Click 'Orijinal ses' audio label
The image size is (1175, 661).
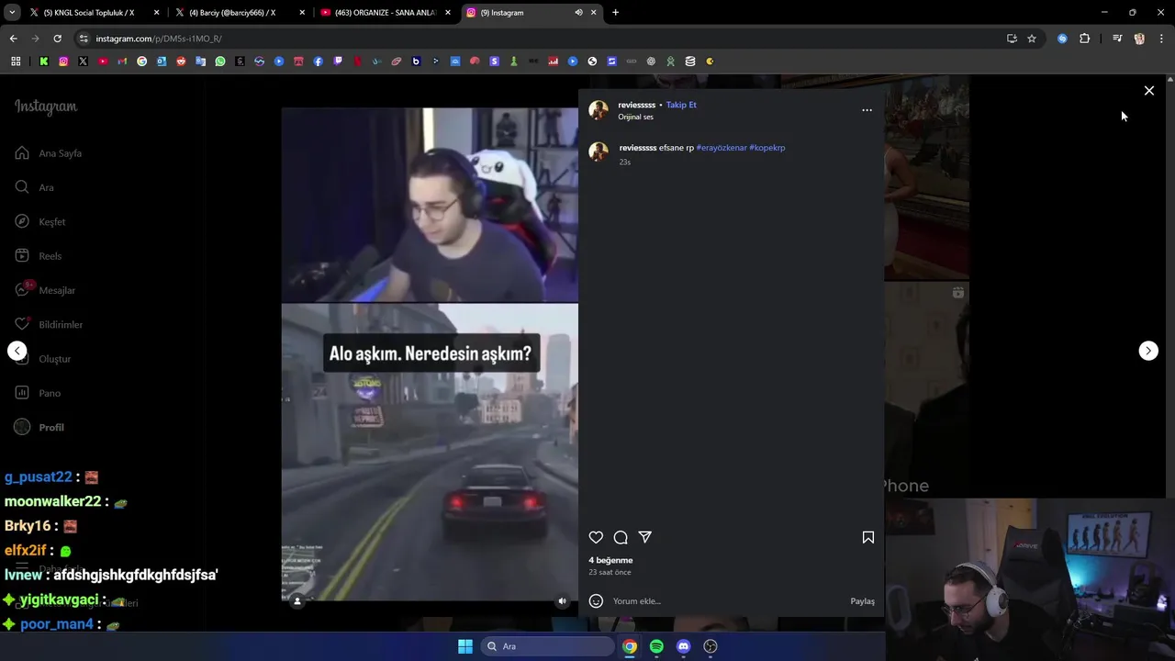635,118
